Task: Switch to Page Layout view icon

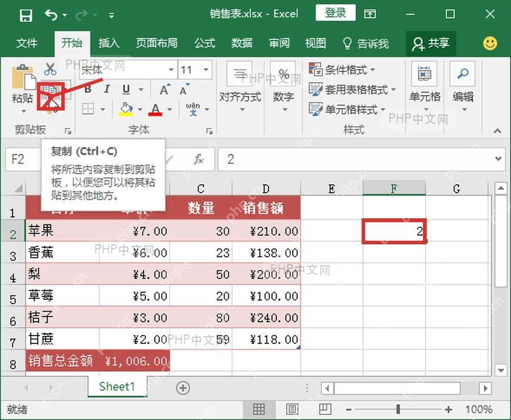Action: click(292, 409)
